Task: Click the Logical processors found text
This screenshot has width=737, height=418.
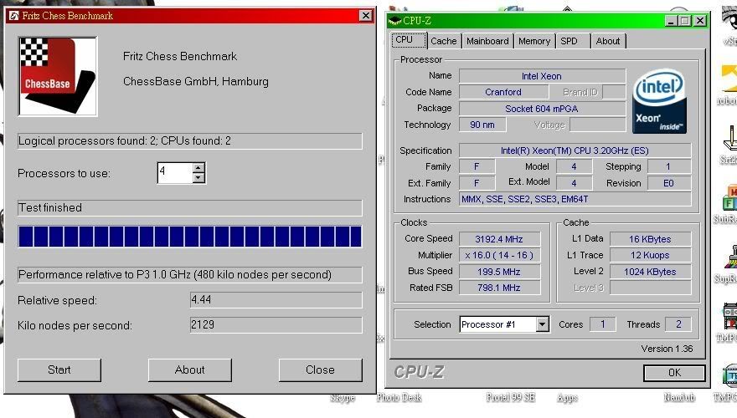Action: click(x=190, y=140)
